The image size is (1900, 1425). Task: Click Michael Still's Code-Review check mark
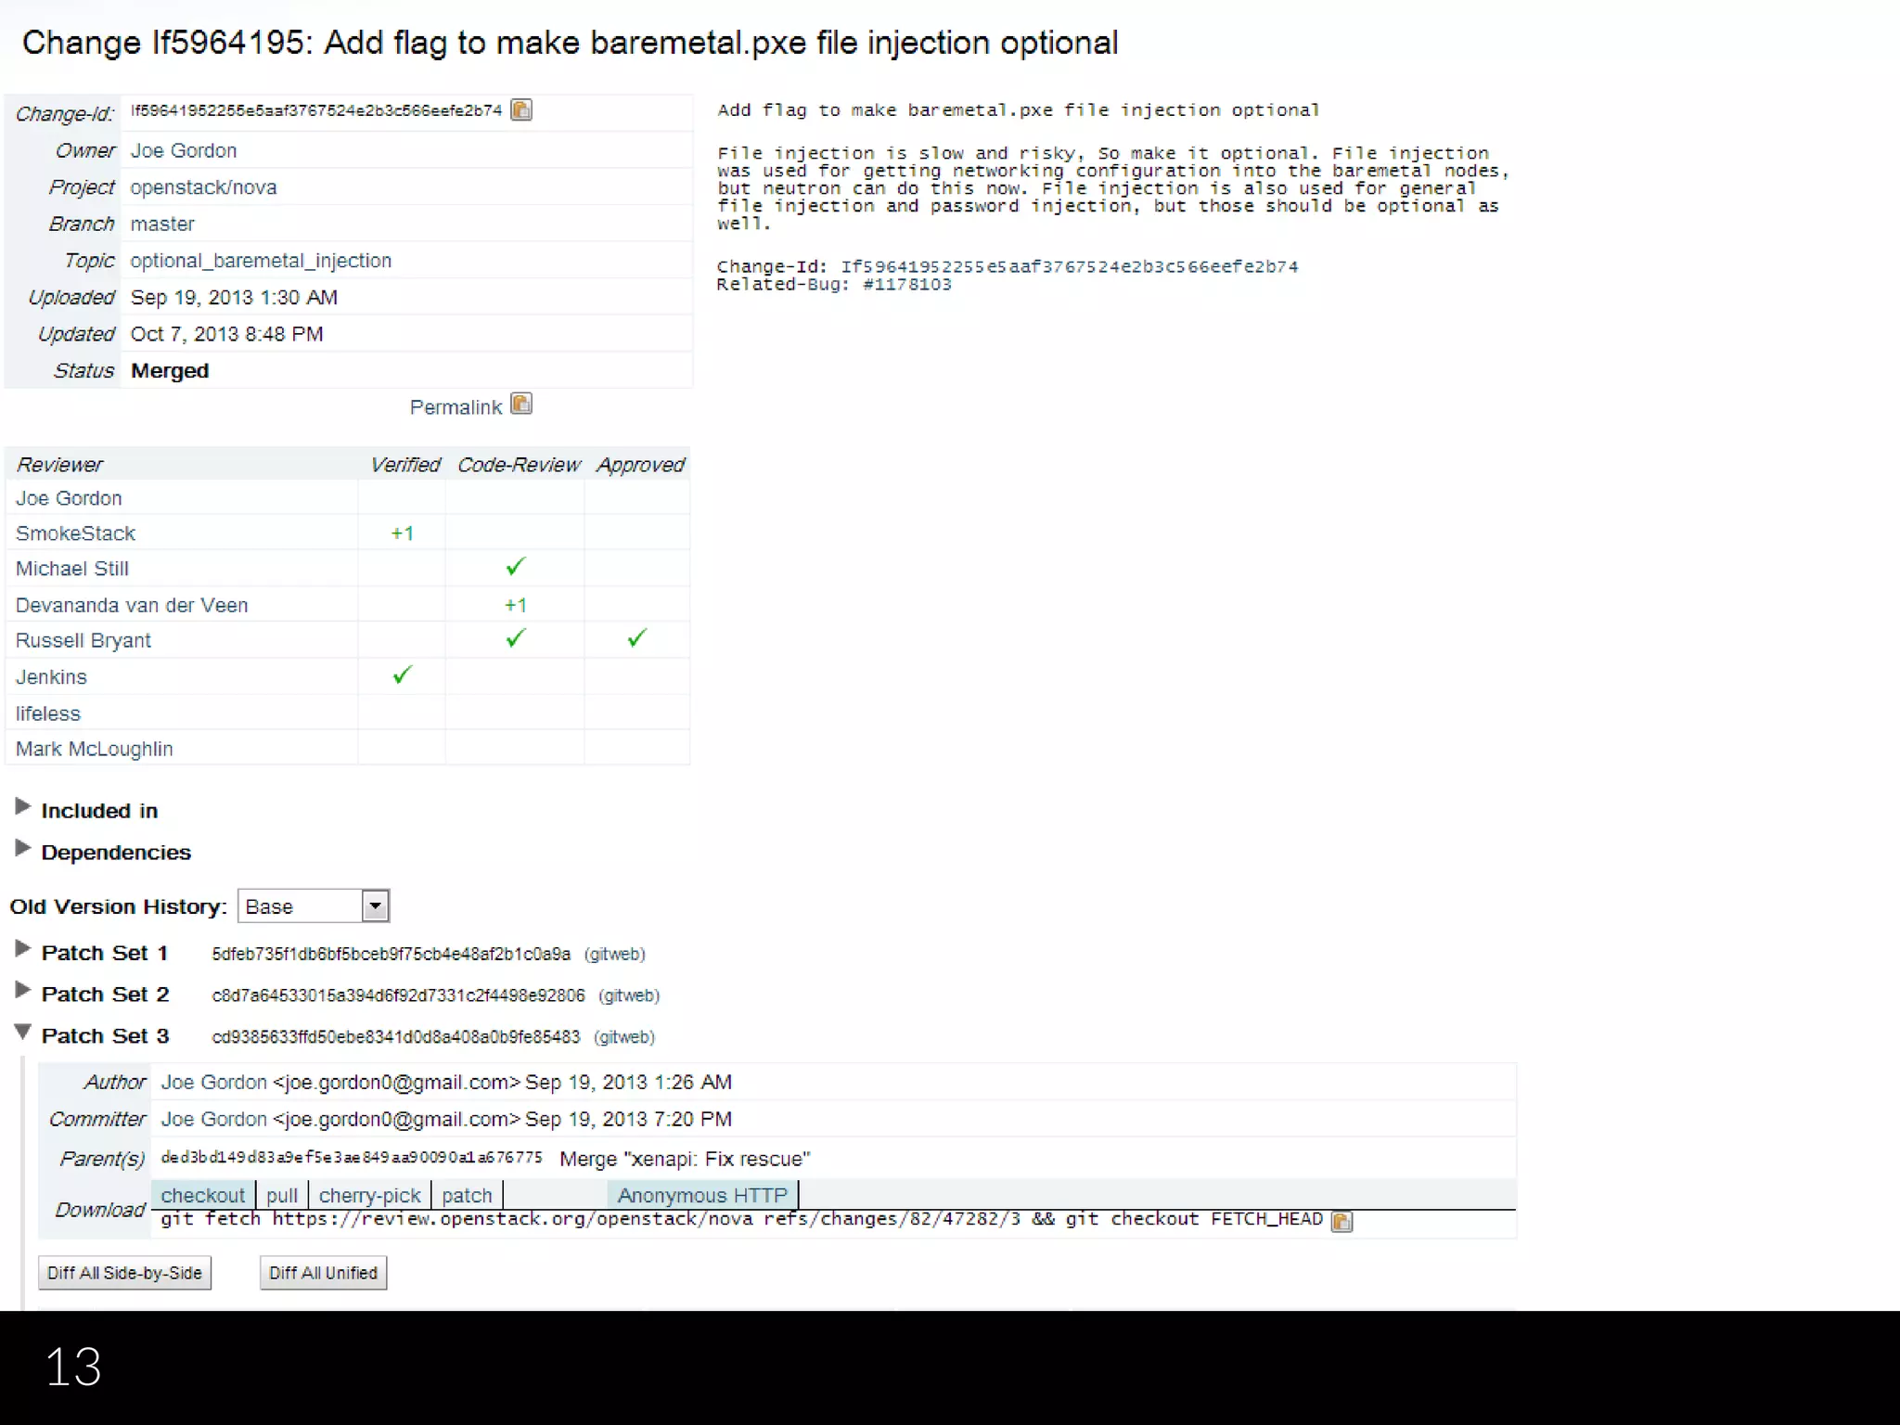coord(516,566)
